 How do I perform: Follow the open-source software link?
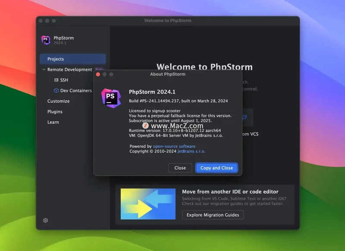174,146
